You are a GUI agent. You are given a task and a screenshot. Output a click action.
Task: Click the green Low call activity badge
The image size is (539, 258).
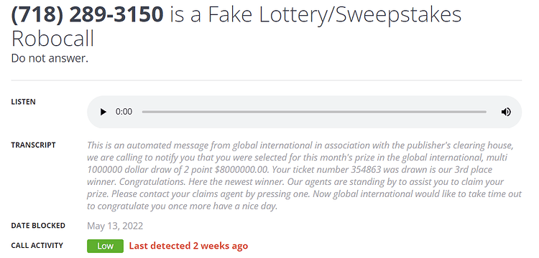(x=105, y=246)
